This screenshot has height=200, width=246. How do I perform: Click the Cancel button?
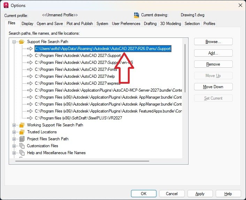pos(172,194)
